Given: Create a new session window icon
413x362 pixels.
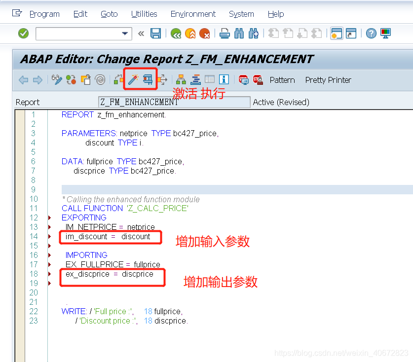Looking at the screenshot, I should 337,34.
